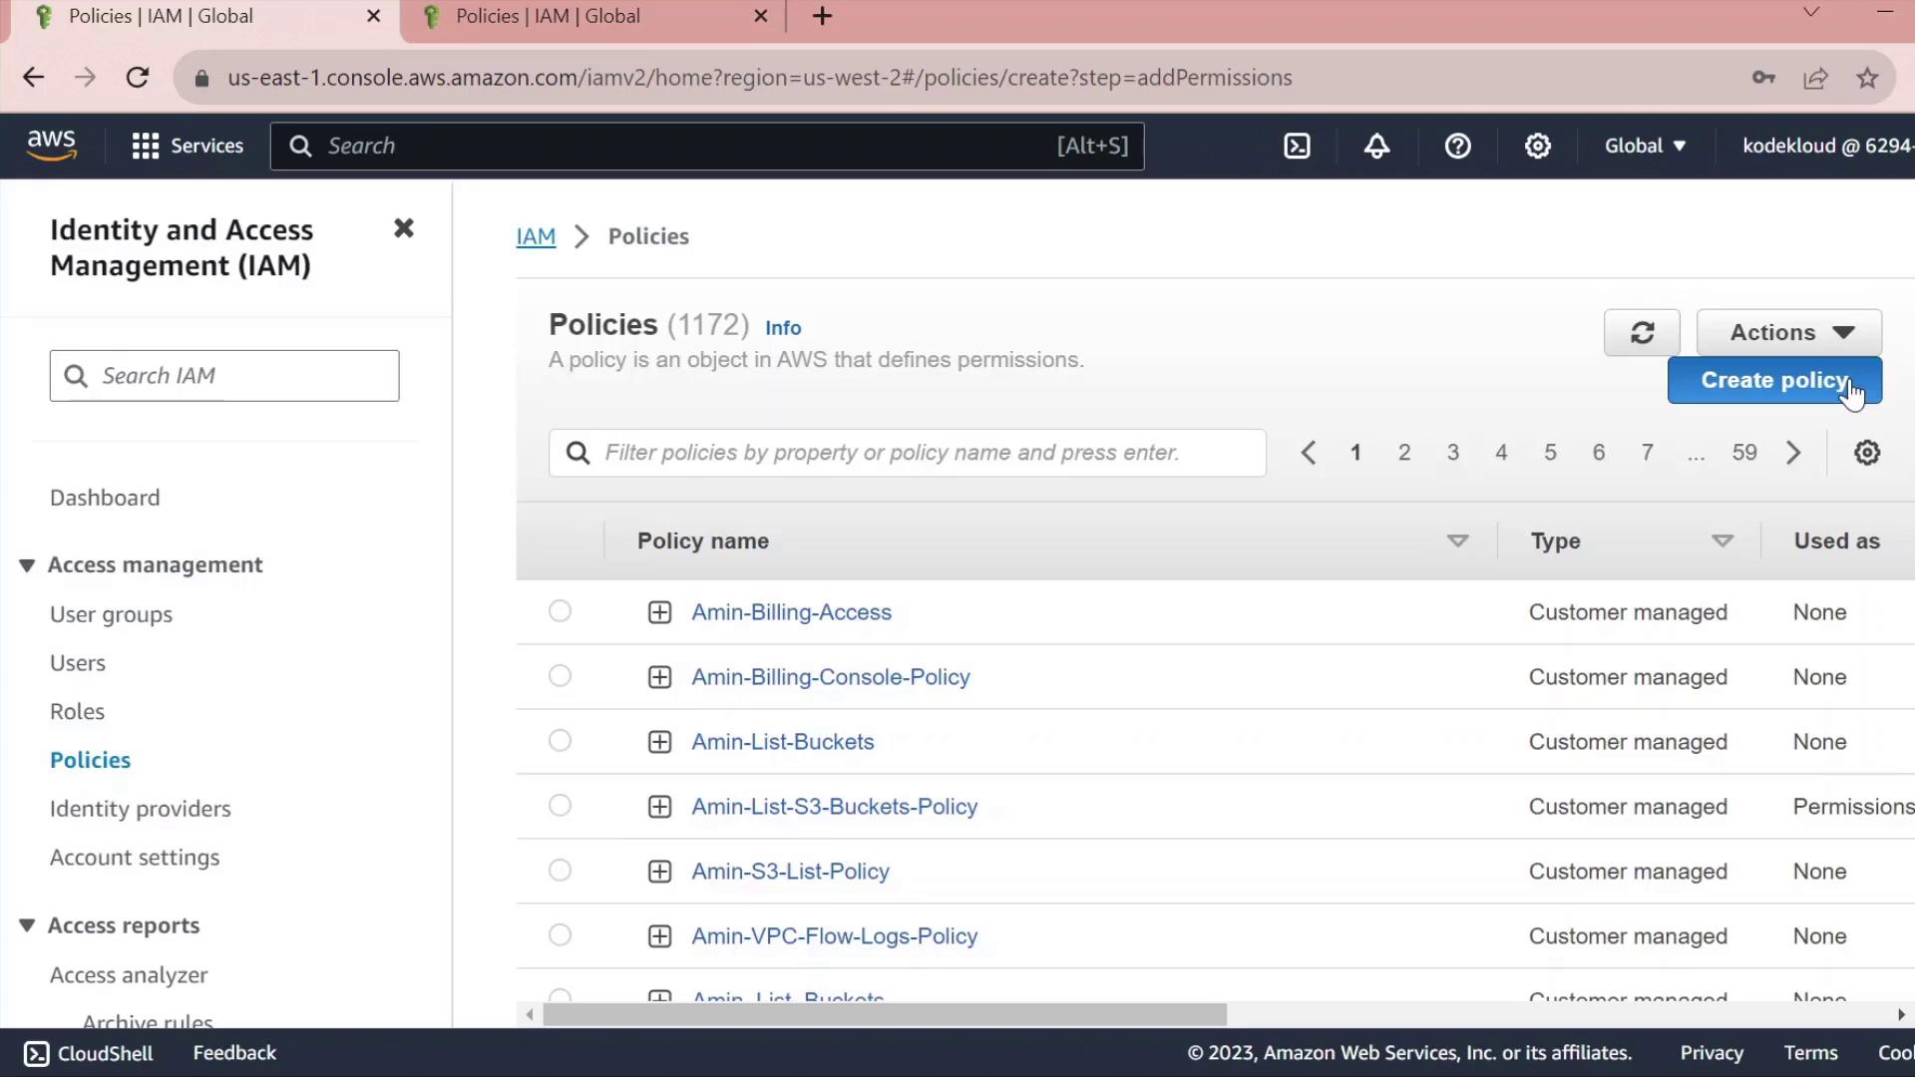This screenshot has width=1915, height=1077.
Task: Open the Global region dropdown
Action: coord(1645,146)
